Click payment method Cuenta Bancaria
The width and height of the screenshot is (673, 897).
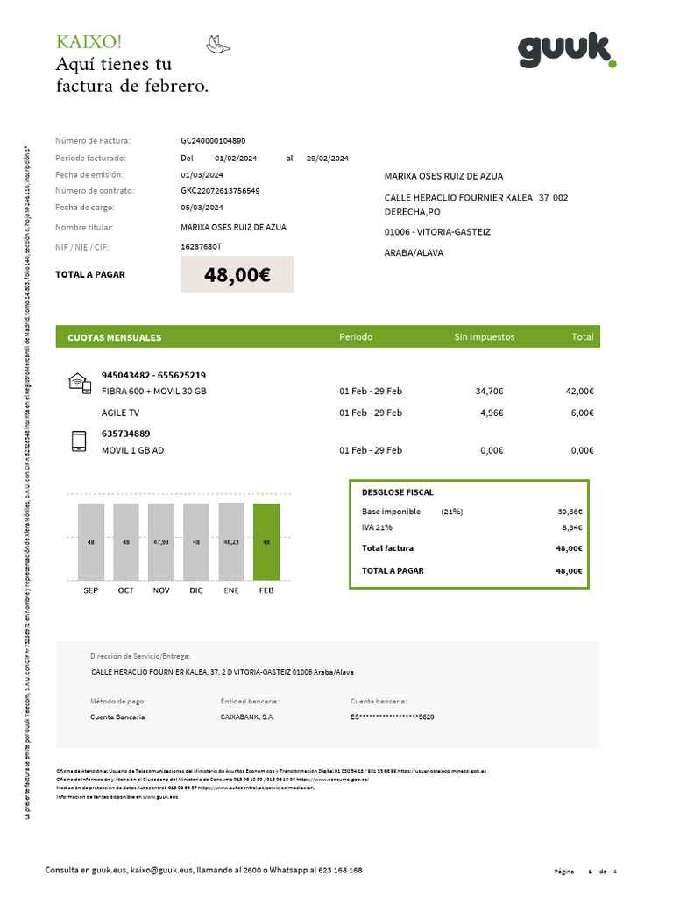[x=117, y=717]
